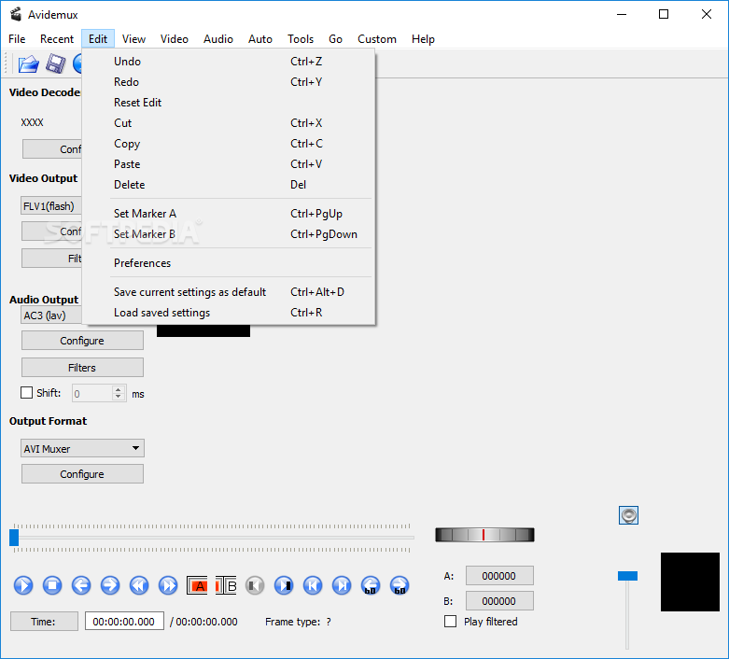
Task: Open the Audio menu
Action: (218, 39)
